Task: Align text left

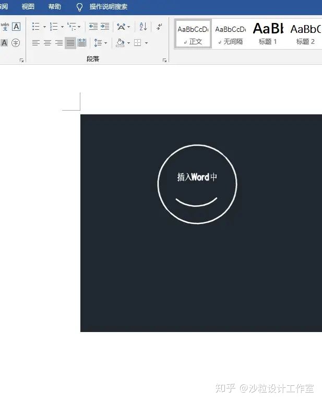Action: [x=36, y=43]
